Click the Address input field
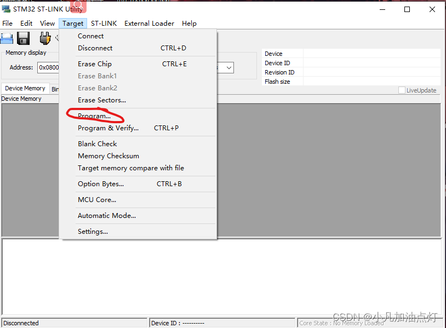The image size is (446, 328). coord(48,68)
